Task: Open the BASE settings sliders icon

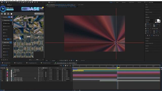Action: (2, 14)
